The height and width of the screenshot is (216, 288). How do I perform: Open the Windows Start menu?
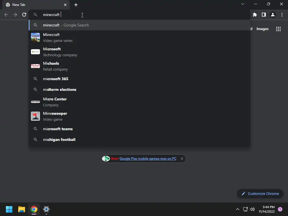[x=9, y=209]
